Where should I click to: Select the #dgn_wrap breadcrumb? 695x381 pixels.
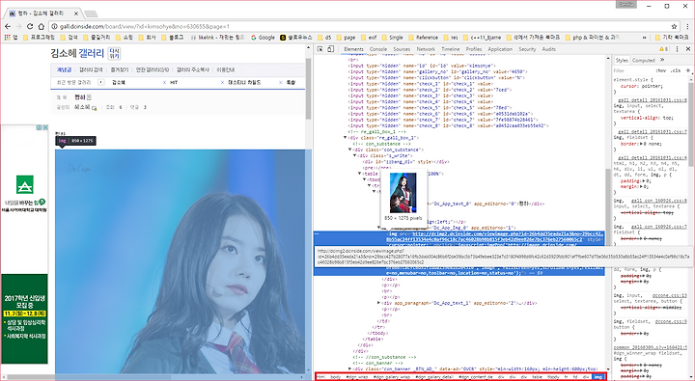point(357,377)
